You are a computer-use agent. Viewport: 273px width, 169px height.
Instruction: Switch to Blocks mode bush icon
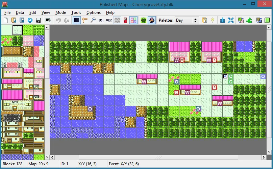144,20
